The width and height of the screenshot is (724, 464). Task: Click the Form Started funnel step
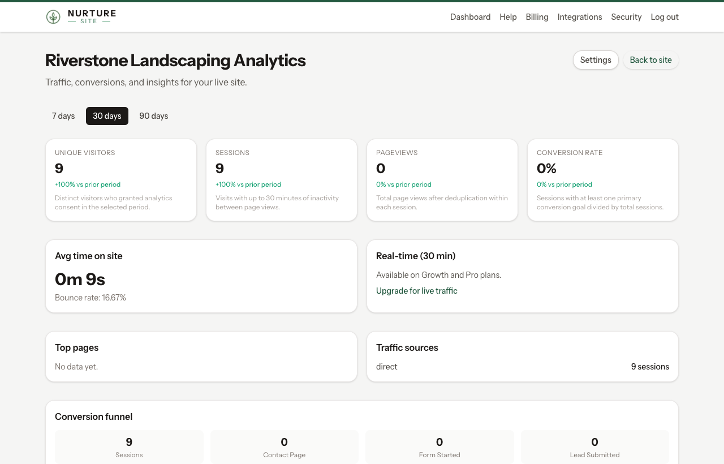(x=439, y=447)
